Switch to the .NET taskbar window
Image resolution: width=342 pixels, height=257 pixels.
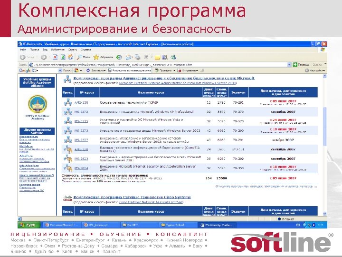coord(140,225)
